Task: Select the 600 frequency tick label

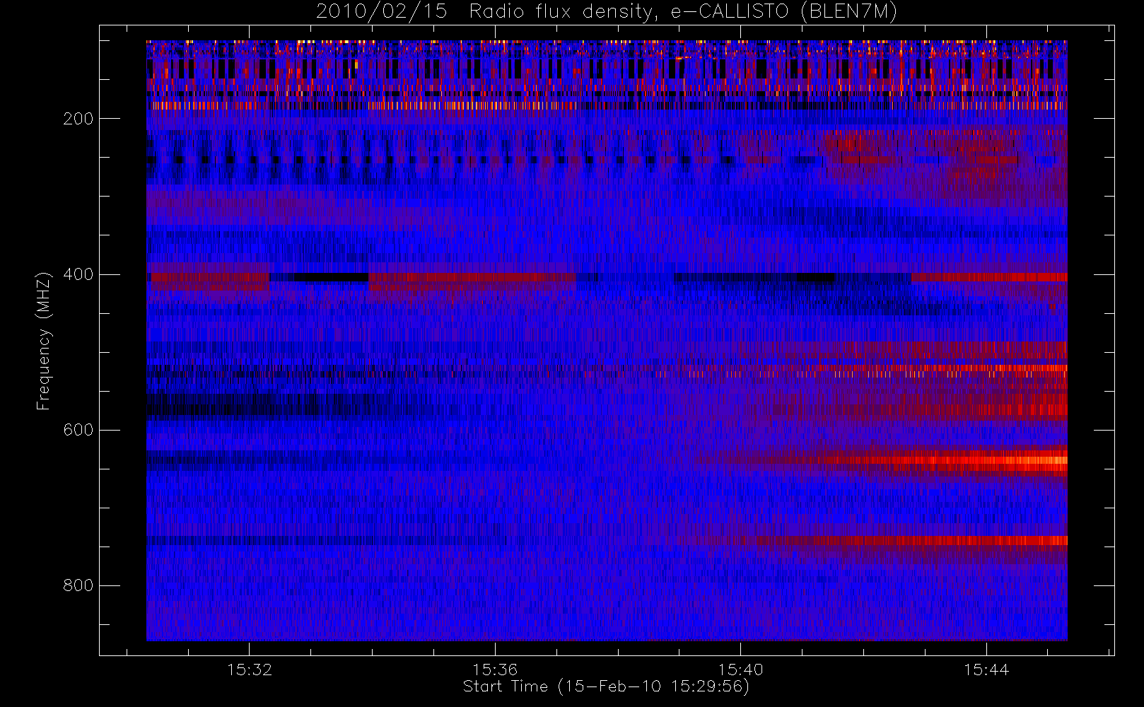Action: tap(78, 430)
